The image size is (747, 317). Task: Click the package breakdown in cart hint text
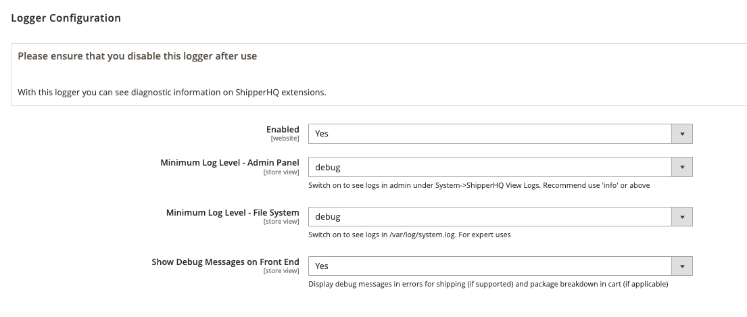487,284
